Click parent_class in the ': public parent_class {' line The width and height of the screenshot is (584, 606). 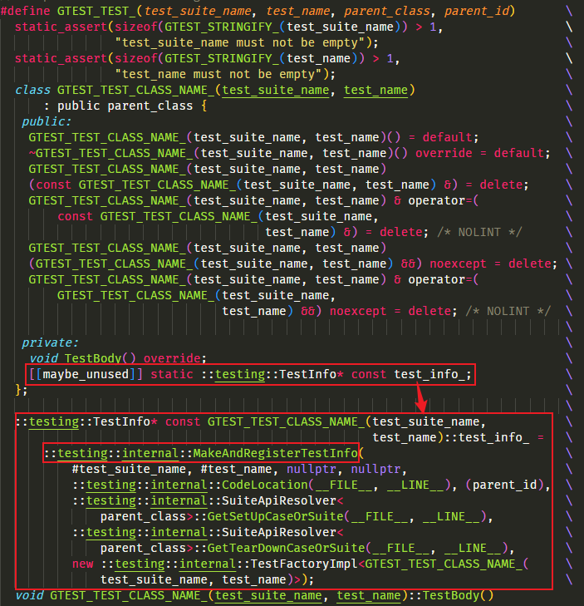[150, 106]
